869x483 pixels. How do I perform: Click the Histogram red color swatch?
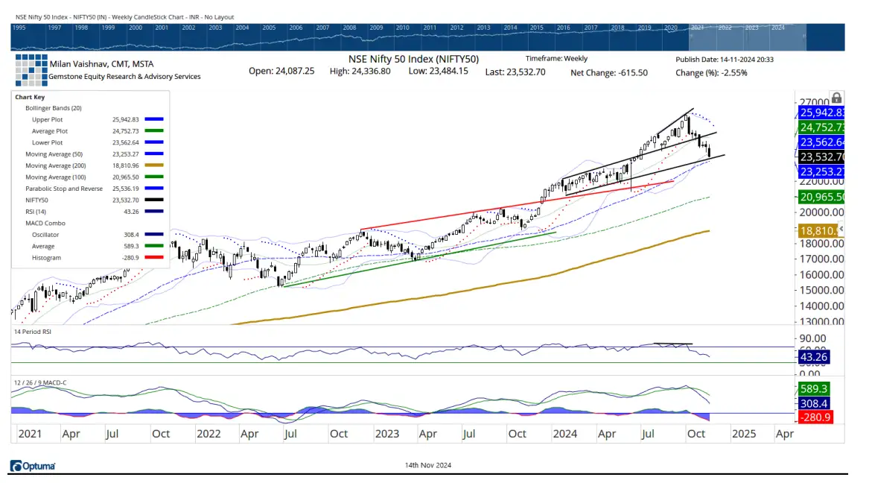[x=154, y=257]
